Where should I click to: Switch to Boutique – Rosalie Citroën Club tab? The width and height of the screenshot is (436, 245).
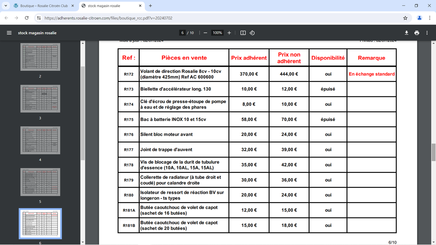(x=44, y=6)
